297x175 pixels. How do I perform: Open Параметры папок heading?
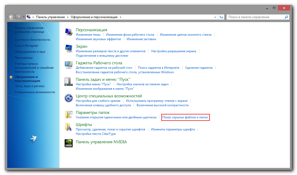point(93,113)
